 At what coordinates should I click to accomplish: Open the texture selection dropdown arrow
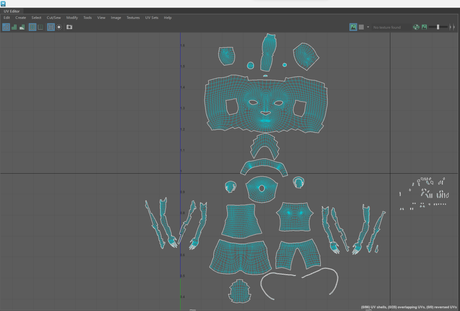(x=368, y=27)
